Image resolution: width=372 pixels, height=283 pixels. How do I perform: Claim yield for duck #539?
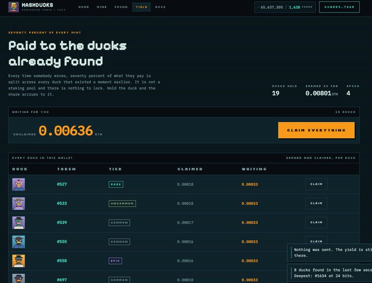[316, 222]
